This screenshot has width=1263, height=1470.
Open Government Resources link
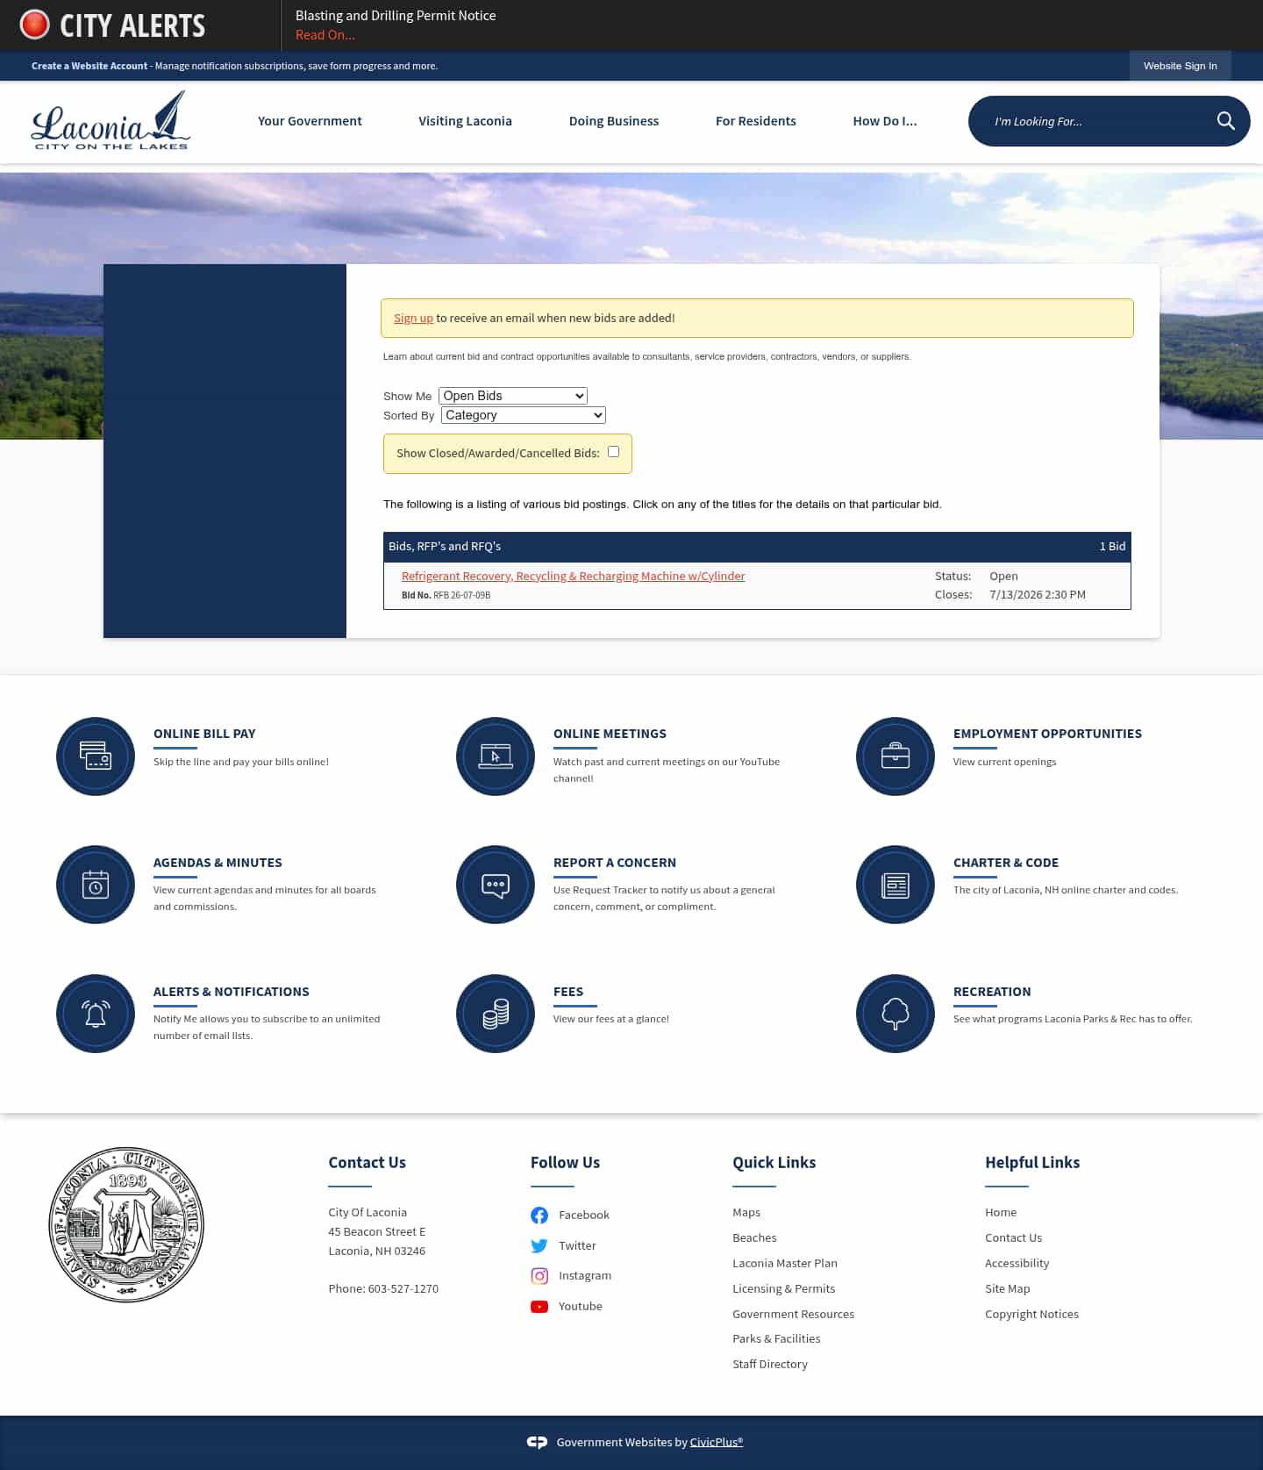[x=794, y=1315]
